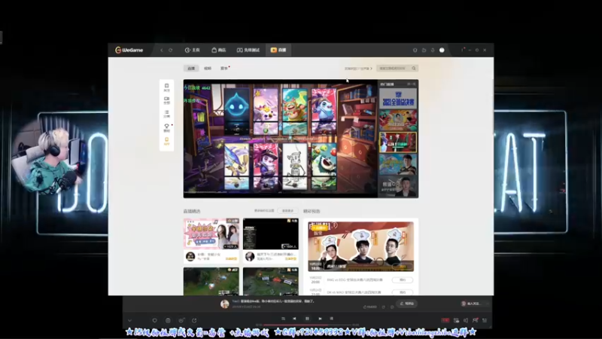Click the 写评论 write comment button
The image size is (602, 339).
tap(407, 304)
